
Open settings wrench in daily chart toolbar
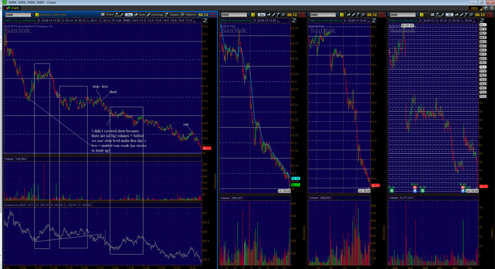(442, 15)
